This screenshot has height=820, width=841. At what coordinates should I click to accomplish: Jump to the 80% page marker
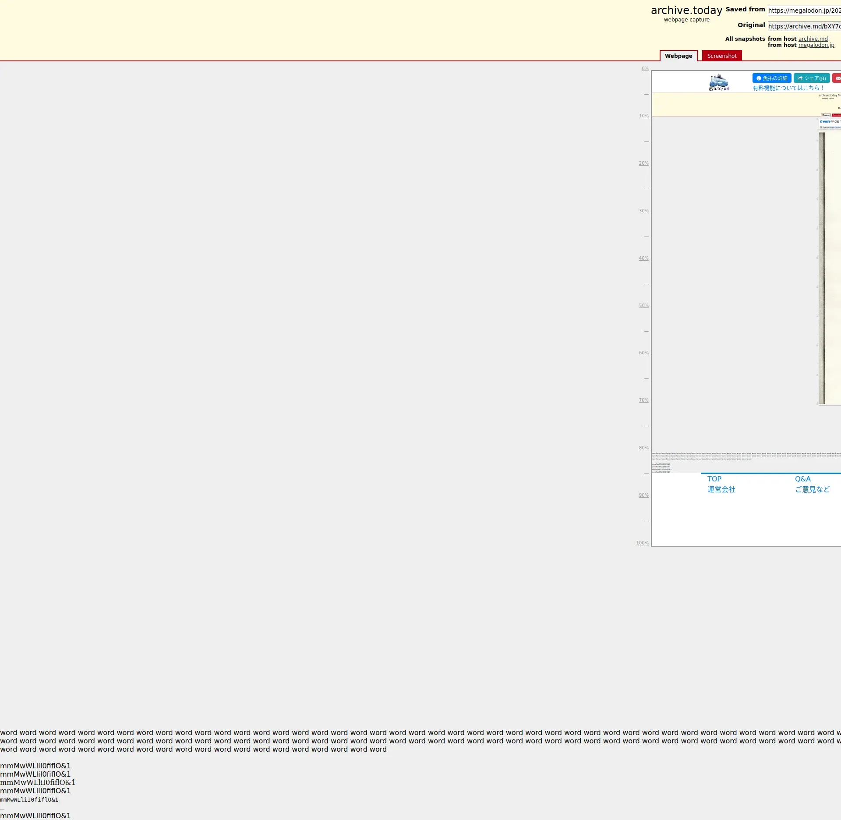coord(643,448)
